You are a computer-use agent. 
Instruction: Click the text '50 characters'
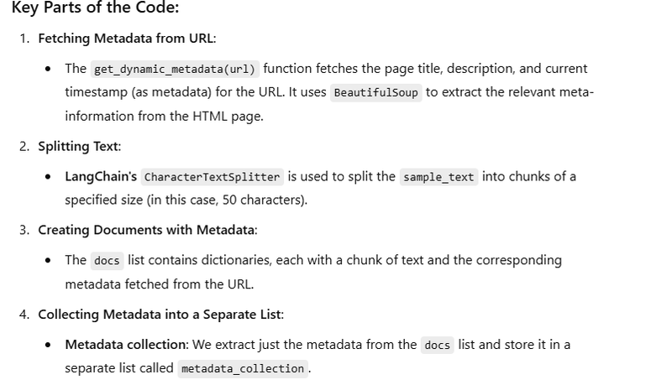262,200
